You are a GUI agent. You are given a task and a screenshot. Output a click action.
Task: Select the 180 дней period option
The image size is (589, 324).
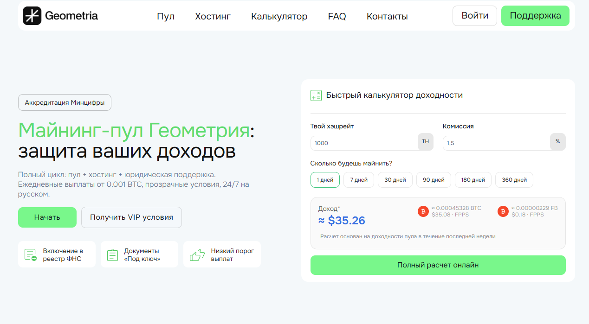473,180
